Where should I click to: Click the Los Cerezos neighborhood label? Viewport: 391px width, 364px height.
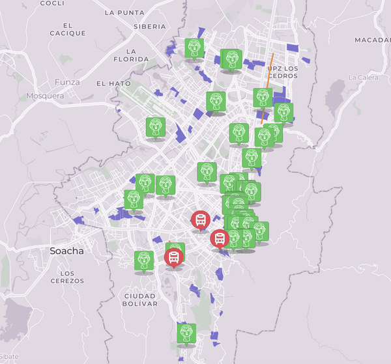[67, 277]
